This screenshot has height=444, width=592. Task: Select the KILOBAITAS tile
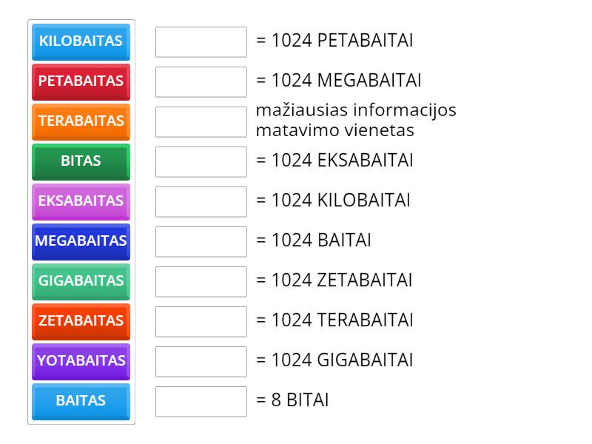tap(80, 42)
